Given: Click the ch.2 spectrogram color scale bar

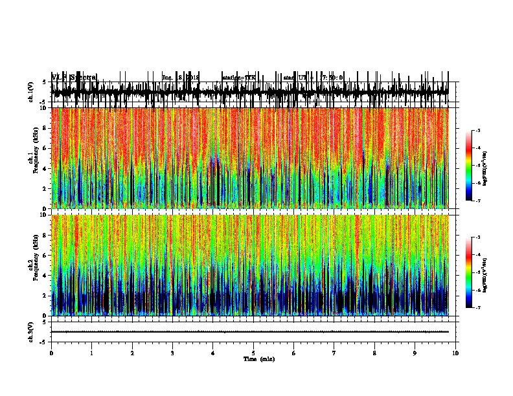Looking at the screenshot, I should tap(468, 272).
